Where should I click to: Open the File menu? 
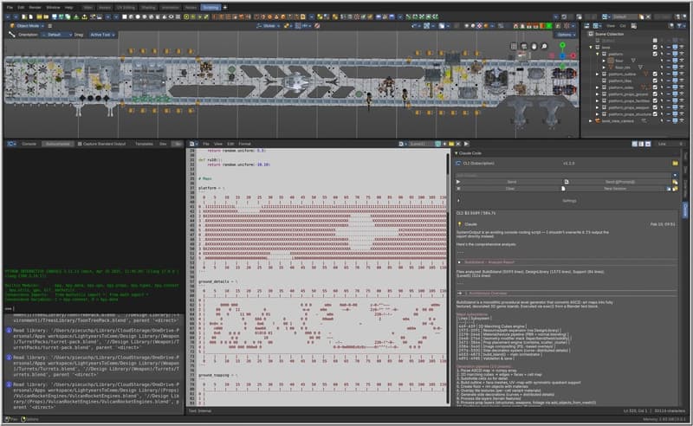click(x=10, y=8)
